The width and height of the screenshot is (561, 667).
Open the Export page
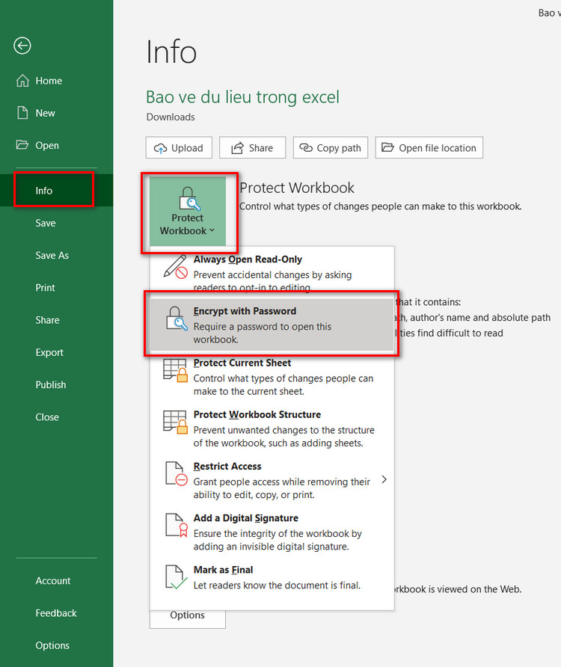click(57, 351)
